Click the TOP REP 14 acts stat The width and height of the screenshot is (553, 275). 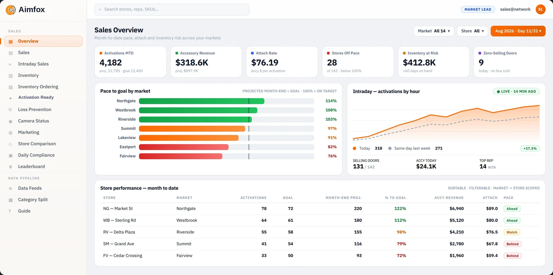487,164
